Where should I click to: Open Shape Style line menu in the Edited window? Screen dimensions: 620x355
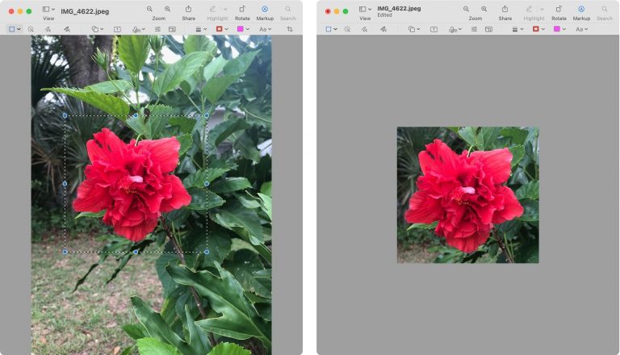(517, 29)
